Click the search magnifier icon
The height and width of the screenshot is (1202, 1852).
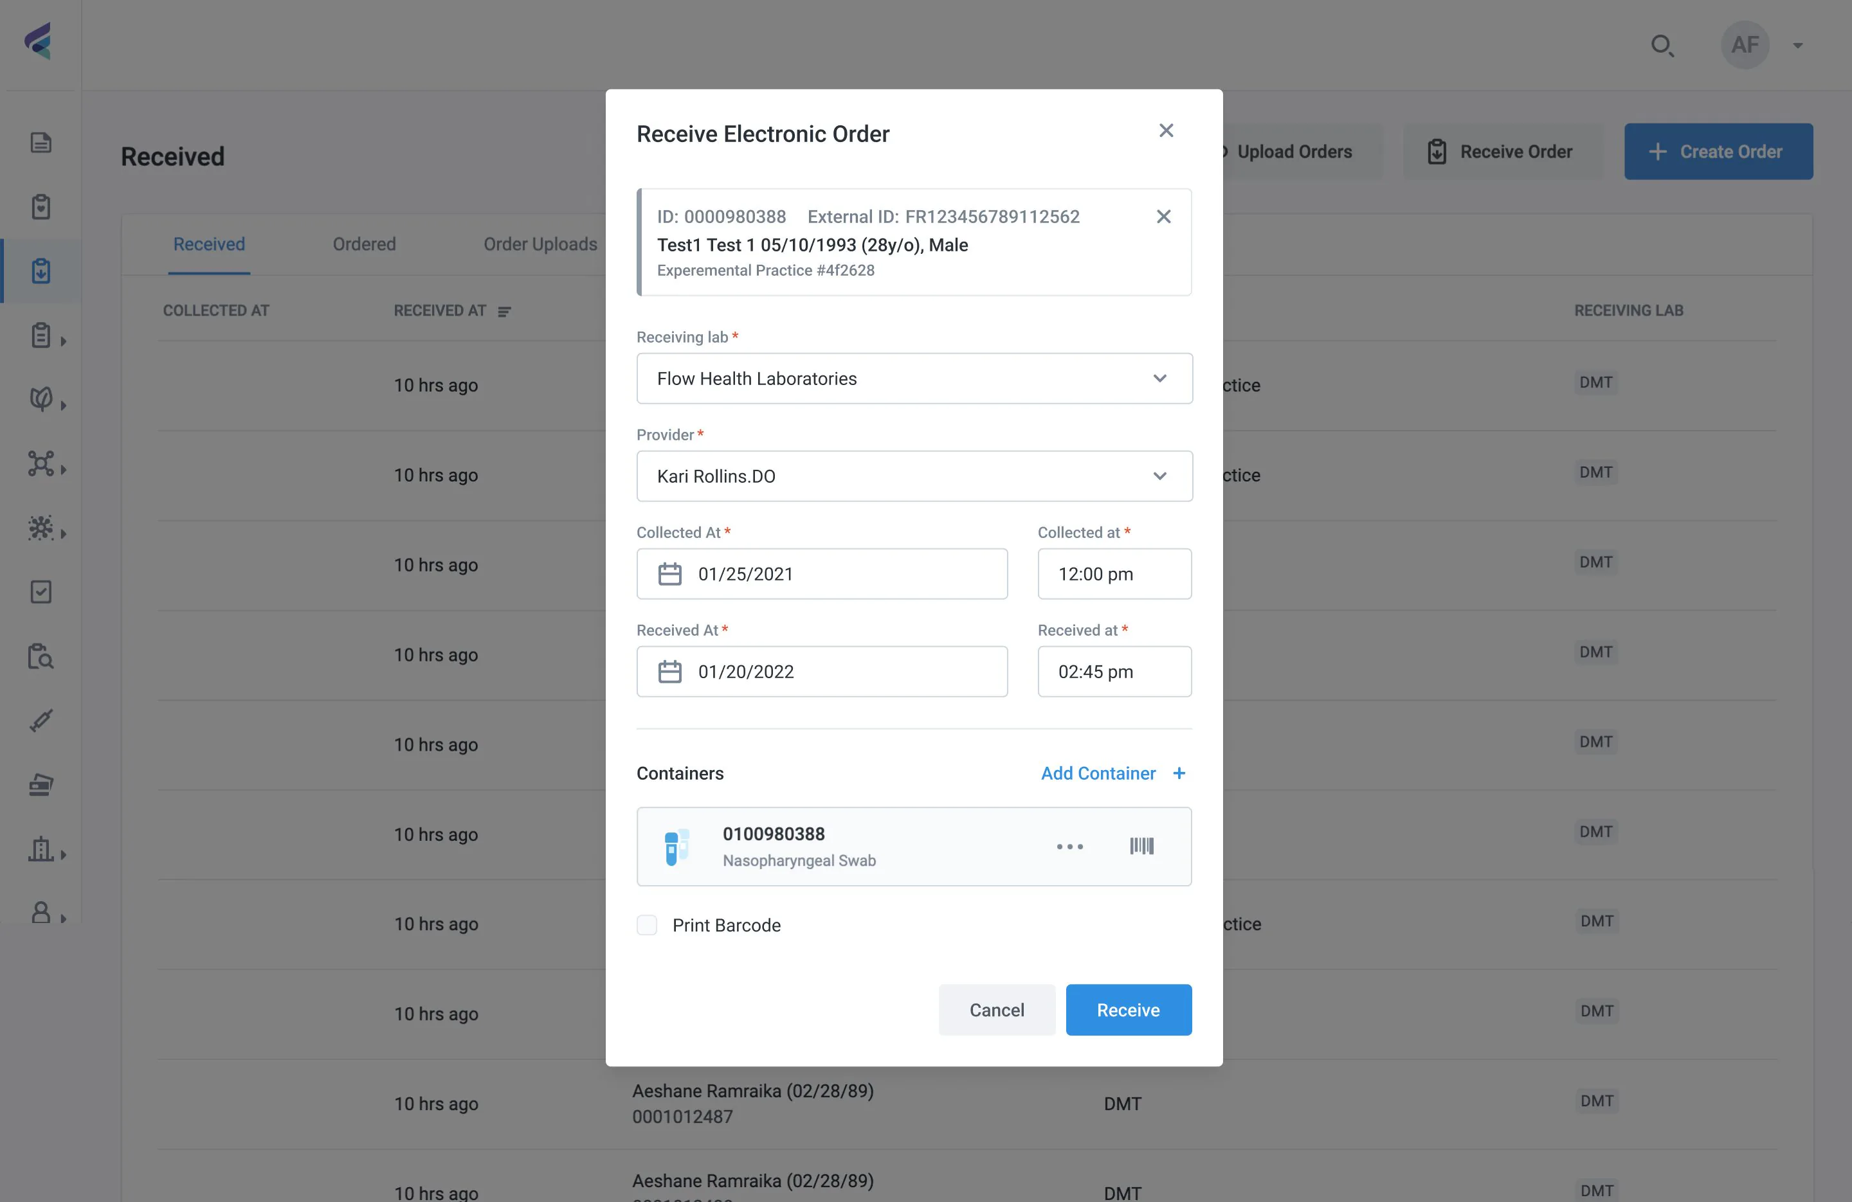[x=1662, y=46]
